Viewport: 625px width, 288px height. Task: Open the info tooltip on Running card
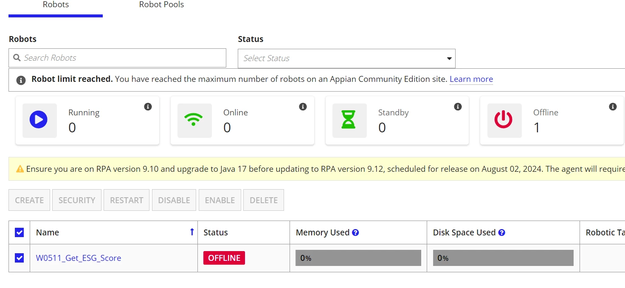(148, 107)
